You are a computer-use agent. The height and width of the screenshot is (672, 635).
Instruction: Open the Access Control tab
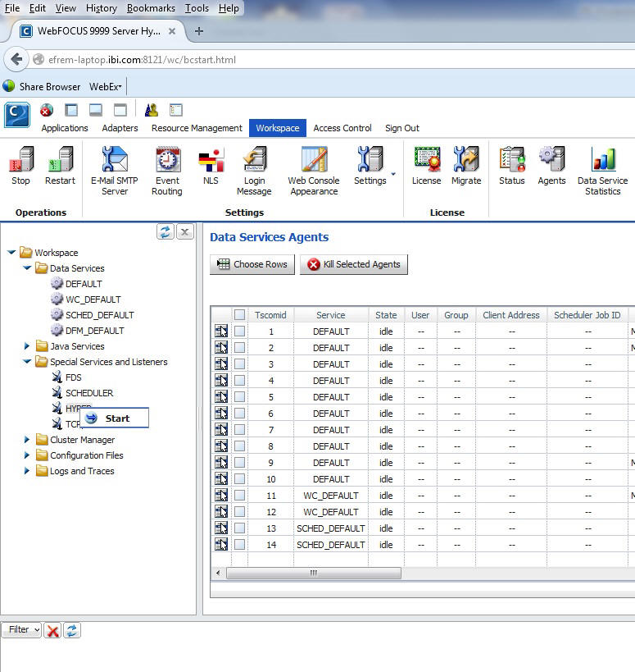tap(342, 128)
